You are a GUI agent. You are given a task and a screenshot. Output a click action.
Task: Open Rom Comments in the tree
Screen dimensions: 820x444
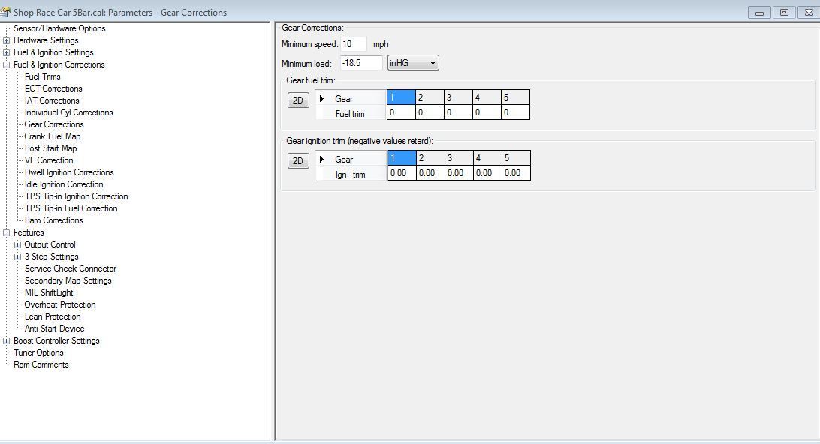[41, 364]
